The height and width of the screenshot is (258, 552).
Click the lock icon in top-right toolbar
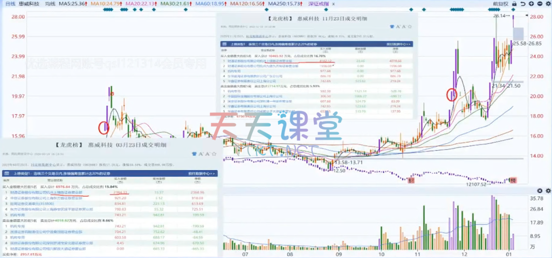[515, 3]
